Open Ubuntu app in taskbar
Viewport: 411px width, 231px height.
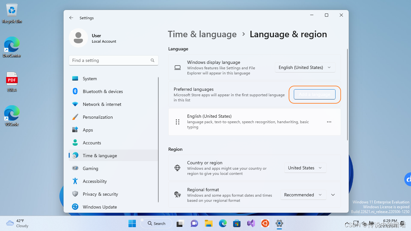(x=265, y=224)
